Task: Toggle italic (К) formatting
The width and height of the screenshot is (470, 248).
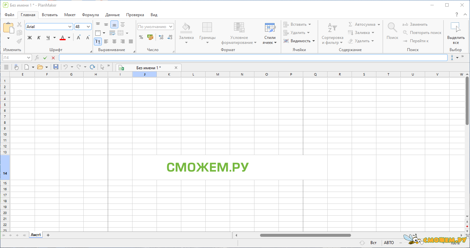Action: [x=39, y=38]
